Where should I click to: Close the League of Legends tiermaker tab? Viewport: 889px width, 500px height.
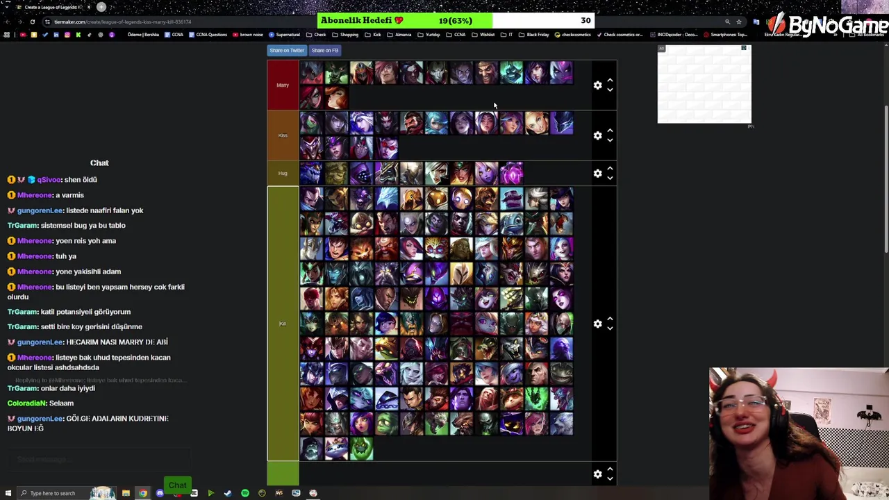88,7
